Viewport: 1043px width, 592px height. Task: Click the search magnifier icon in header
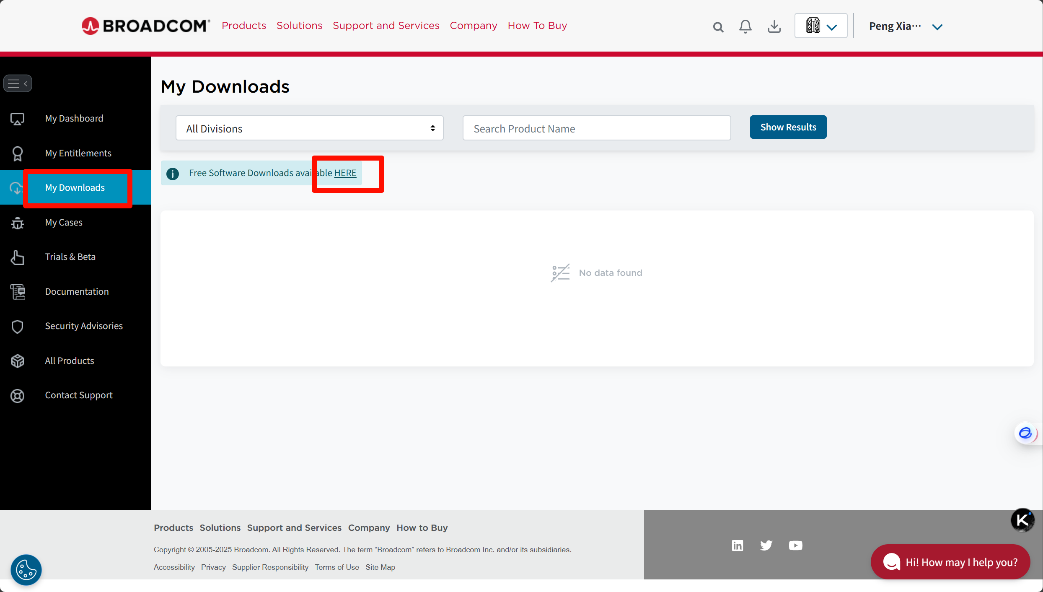click(718, 27)
